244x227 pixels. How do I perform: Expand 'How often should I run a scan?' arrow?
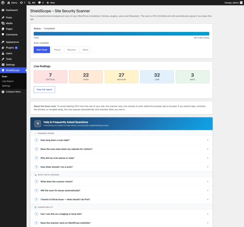(208, 167)
